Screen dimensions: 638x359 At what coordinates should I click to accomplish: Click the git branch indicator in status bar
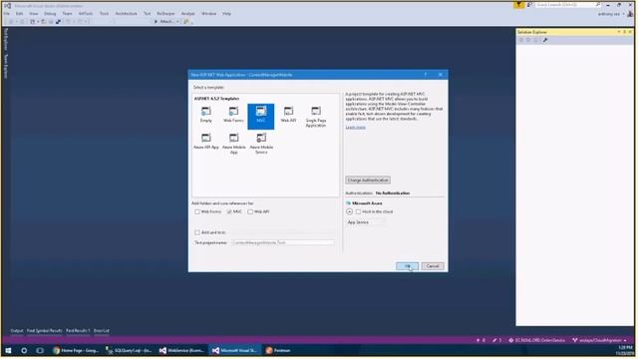tap(600, 340)
